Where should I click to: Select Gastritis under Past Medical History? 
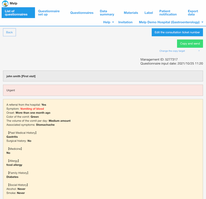[12, 137]
